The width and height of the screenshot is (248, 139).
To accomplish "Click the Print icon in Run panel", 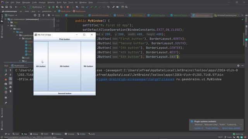I will [10, 87].
